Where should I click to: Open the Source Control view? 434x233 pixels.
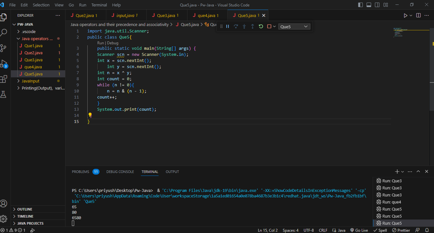click(x=4, y=48)
